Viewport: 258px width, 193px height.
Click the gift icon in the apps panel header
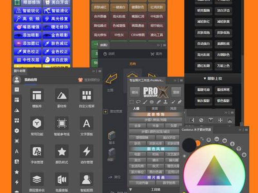click(x=80, y=80)
